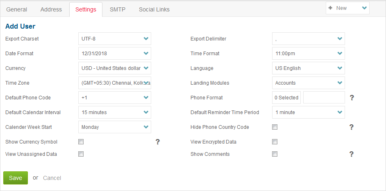Switch to the Address tab

[51, 9]
